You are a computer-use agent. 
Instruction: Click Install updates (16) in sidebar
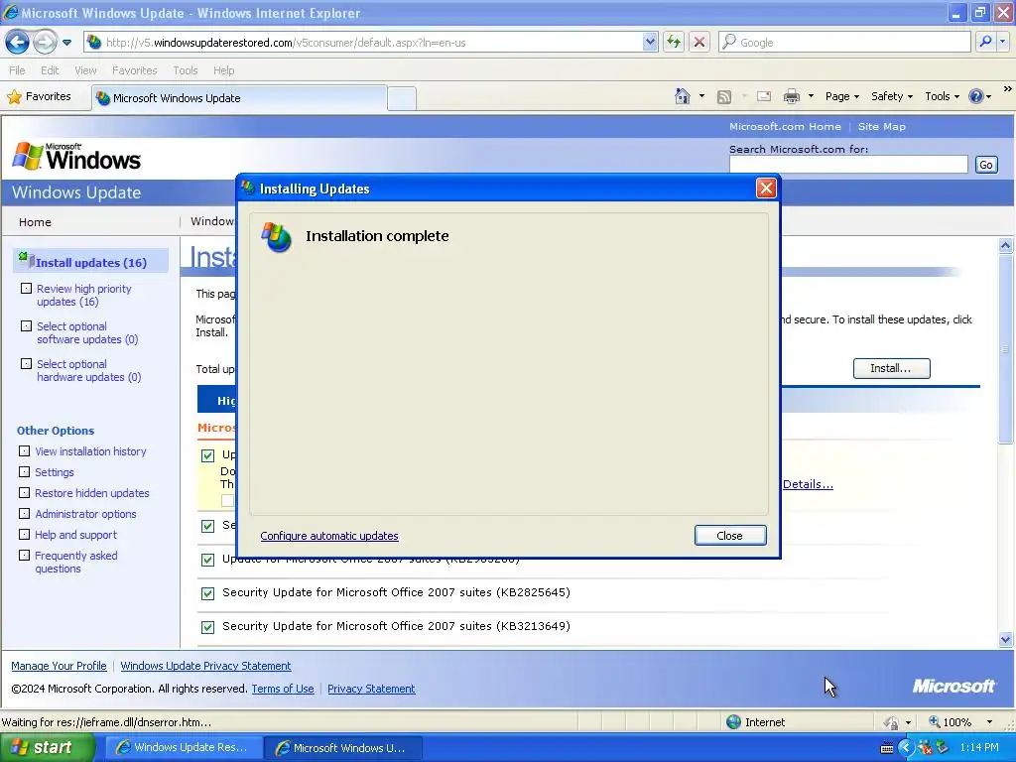click(x=91, y=262)
